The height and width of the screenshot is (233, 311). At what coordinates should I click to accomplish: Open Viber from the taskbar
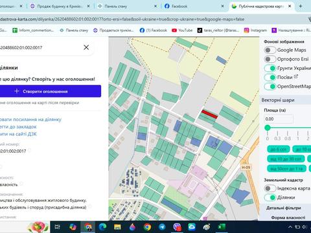coord(177,227)
